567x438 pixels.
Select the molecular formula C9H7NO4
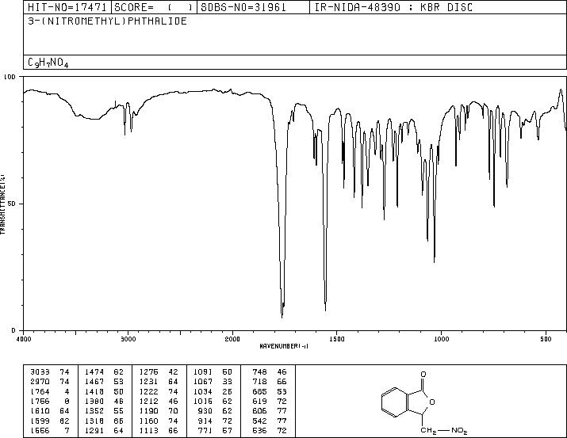click(48, 63)
